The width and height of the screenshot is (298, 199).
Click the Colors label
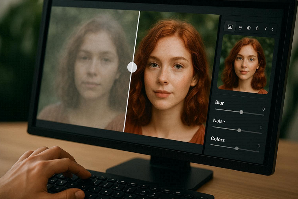coord(218,139)
